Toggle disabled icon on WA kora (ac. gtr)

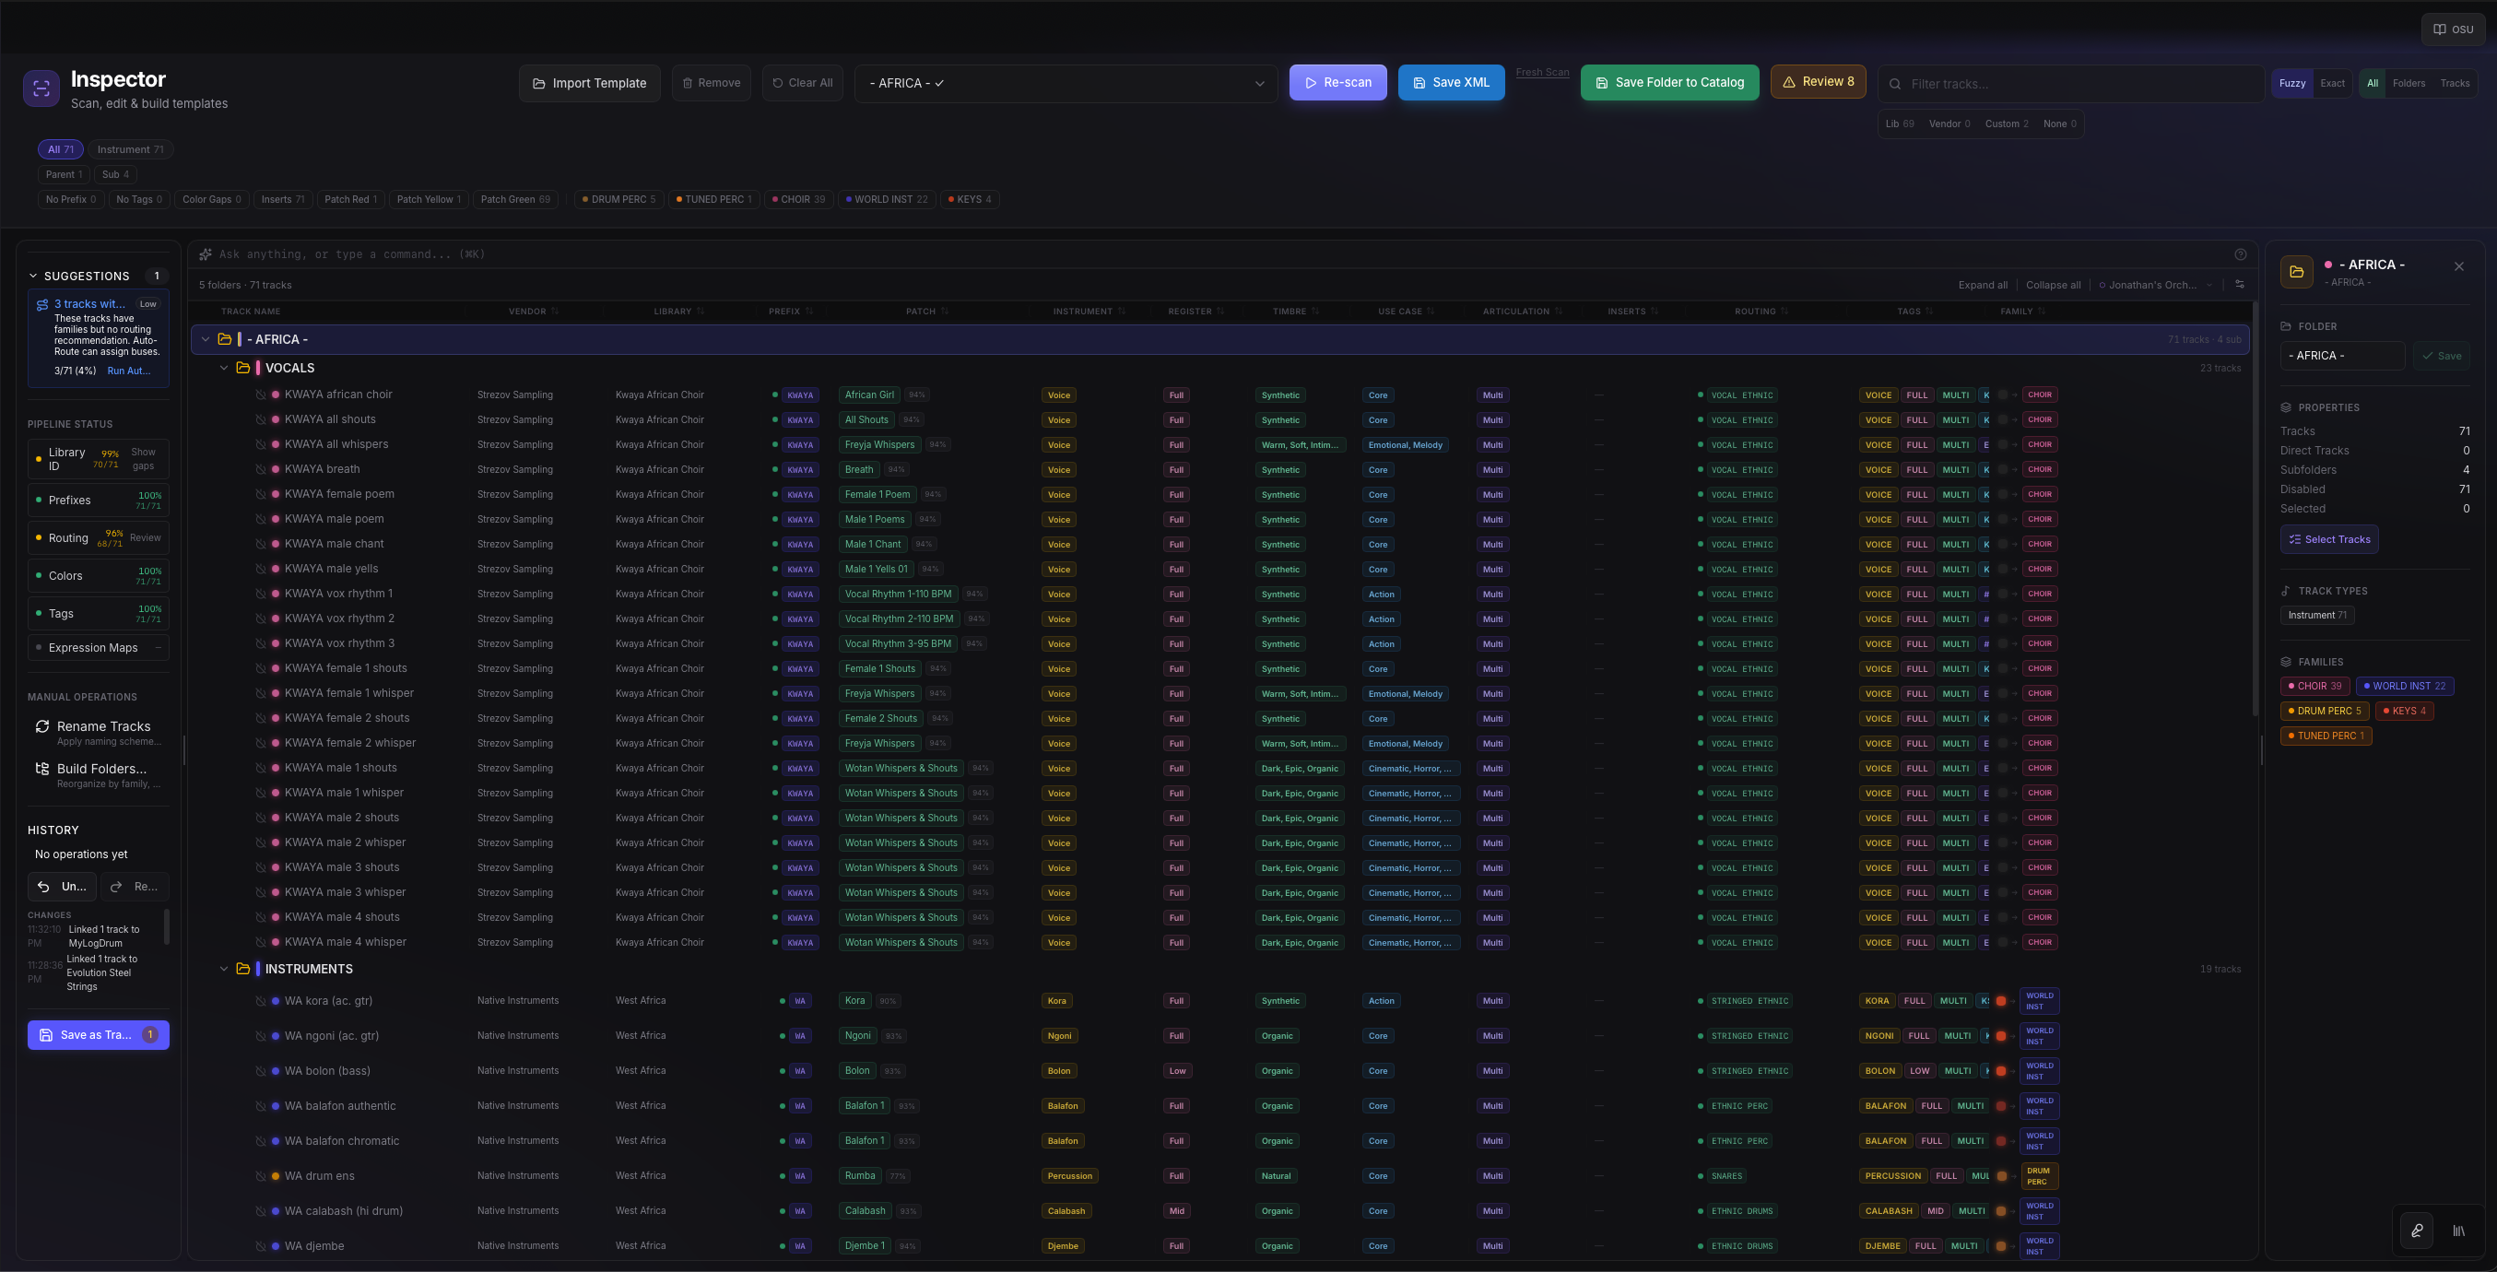261,1000
